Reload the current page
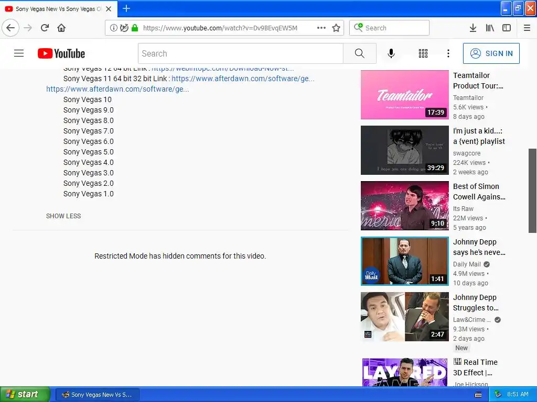 (45, 28)
